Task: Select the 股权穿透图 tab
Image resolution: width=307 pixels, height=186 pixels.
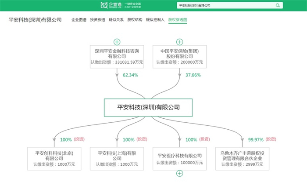Action: click(x=178, y=20)
